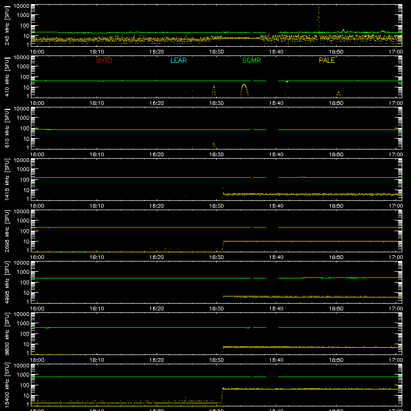Screen dimensions: 411x411
Task: Click the yellow step rise in 2695 MHz plot
Action: [x=223, y=246]
